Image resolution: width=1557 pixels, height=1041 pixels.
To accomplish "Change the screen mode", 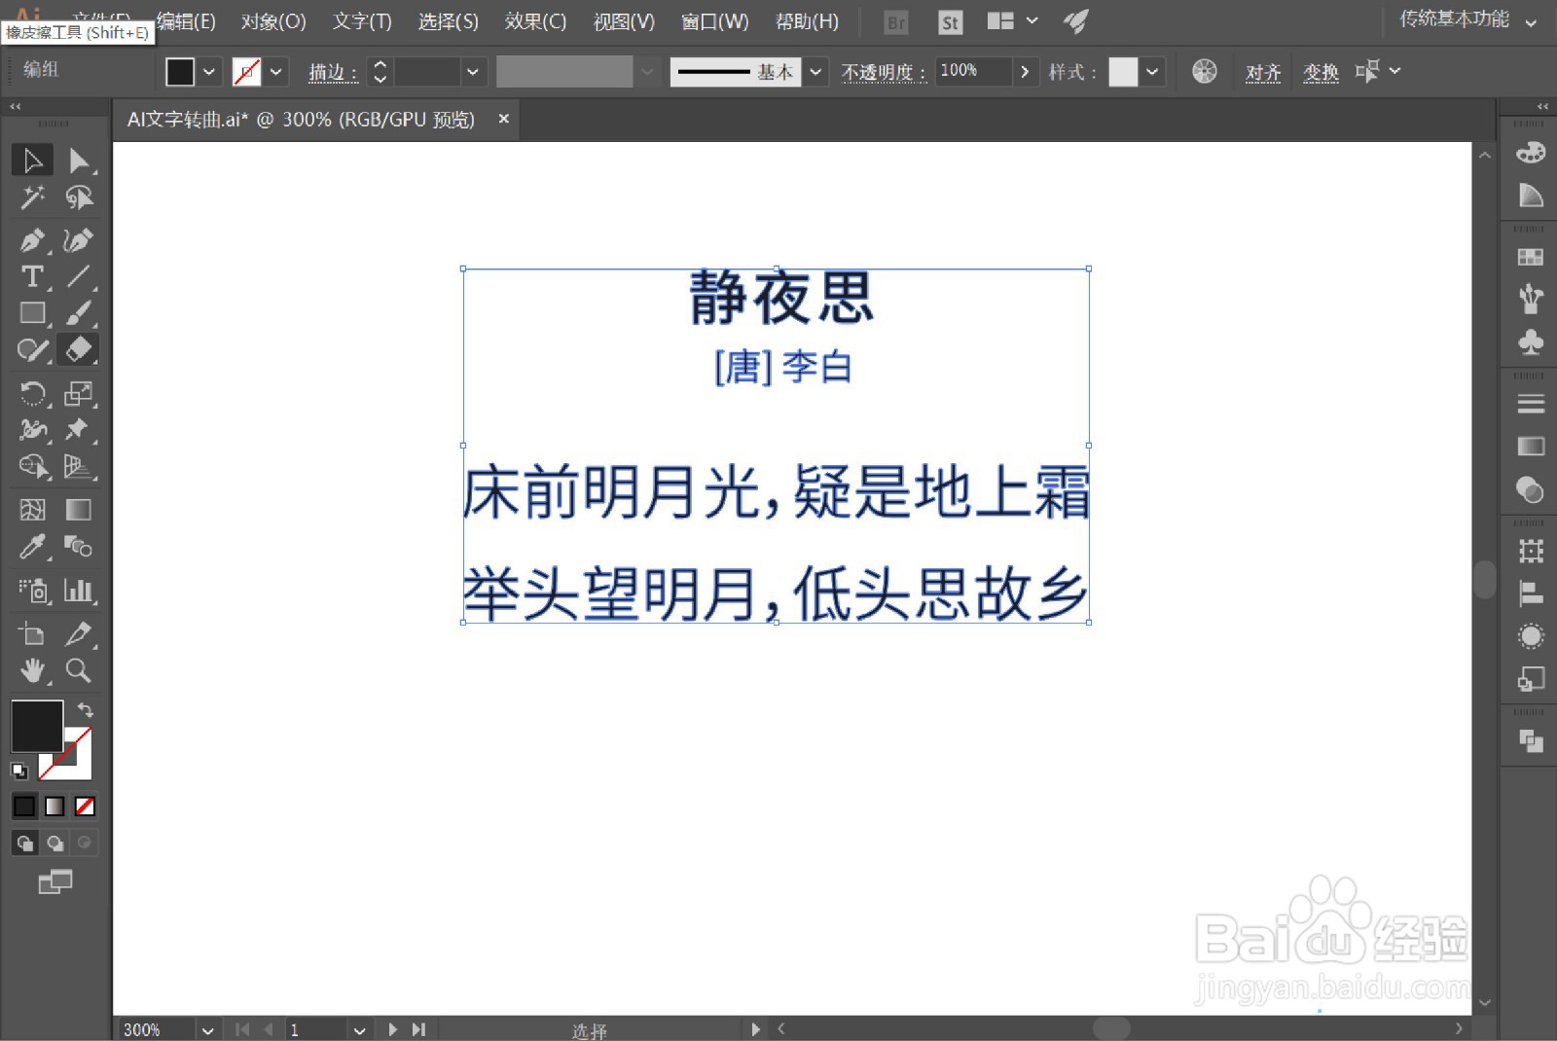I will (x=54, y=881).
